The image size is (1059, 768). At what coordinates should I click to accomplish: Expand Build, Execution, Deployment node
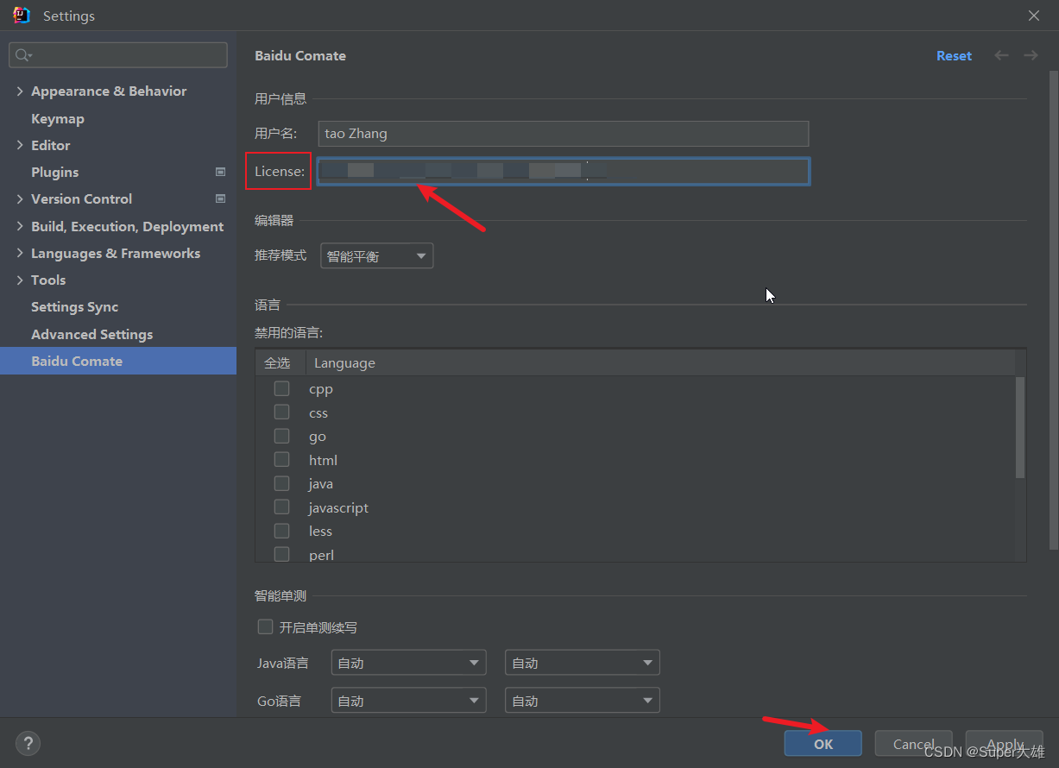(x=20, y=226)
